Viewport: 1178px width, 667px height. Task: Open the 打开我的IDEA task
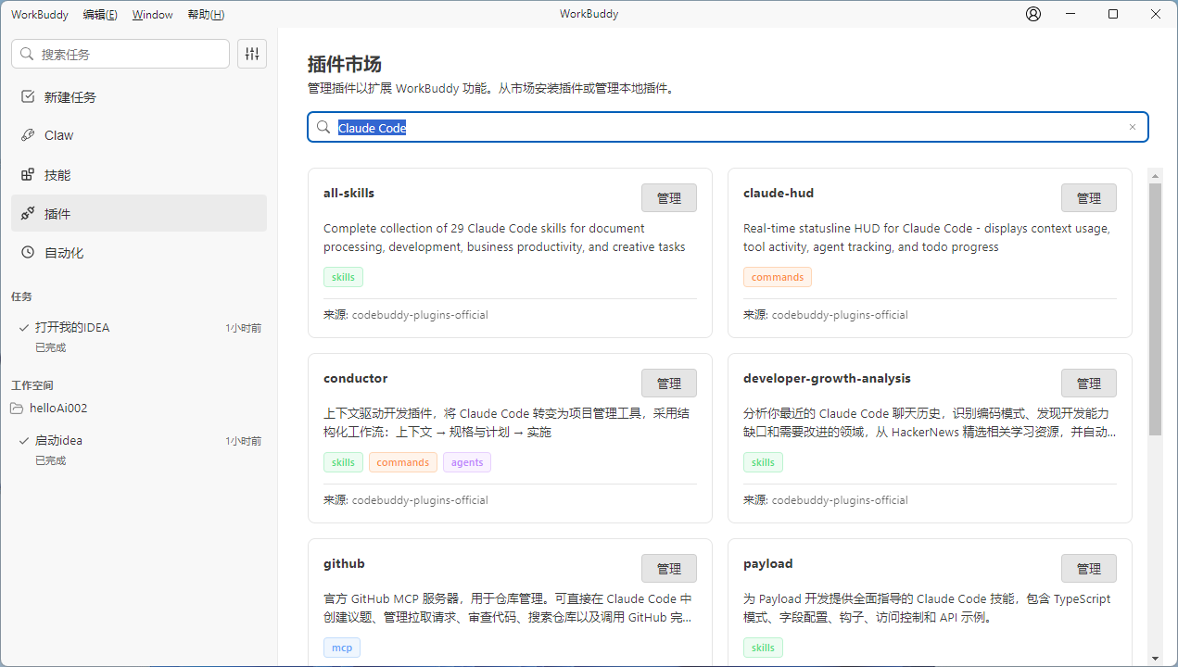pos(139,336)
